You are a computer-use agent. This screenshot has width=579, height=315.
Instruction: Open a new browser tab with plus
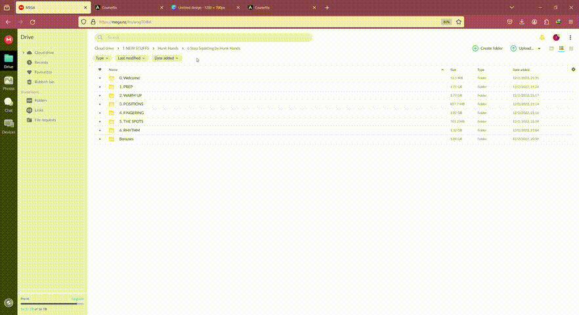pyautogui.click(x=327, y=7)
